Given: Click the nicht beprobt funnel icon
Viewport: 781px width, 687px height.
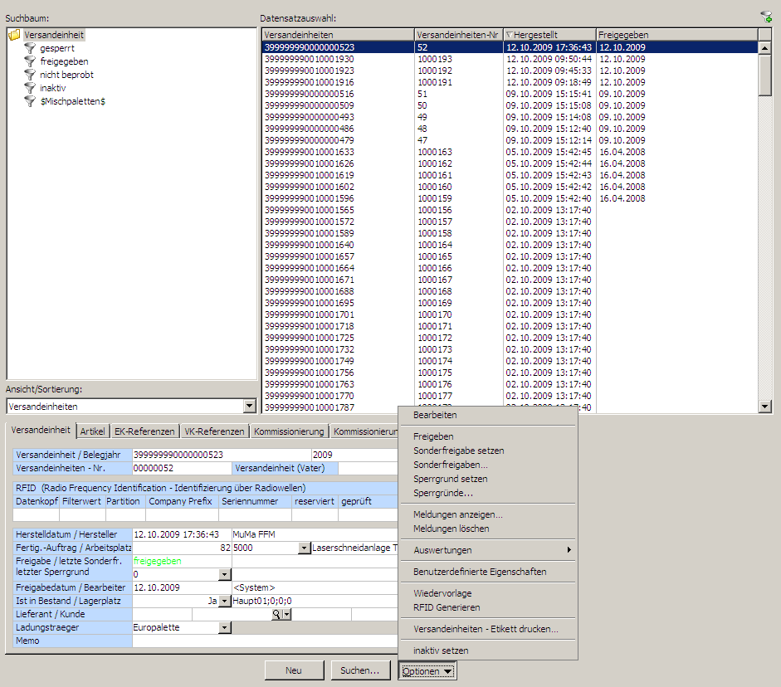Looking at the screenshot, I should [30, 75].
